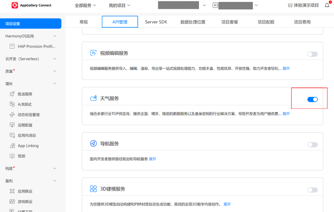Open the notification bell

[x=327, y=5]
